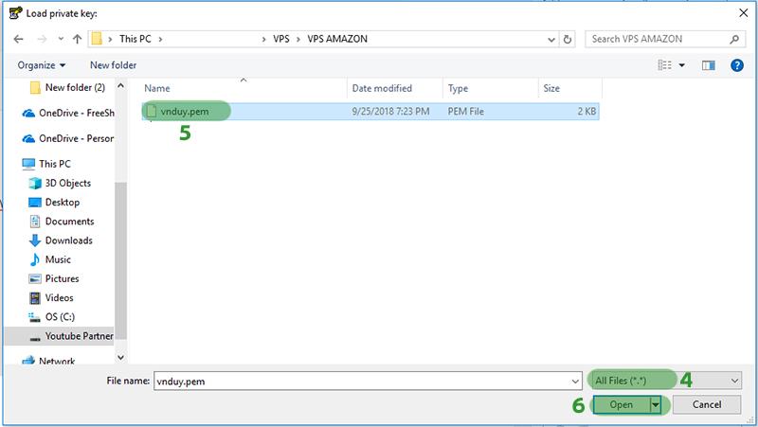Open the Organize menu
758x427 pixels.
coord(42,65)
